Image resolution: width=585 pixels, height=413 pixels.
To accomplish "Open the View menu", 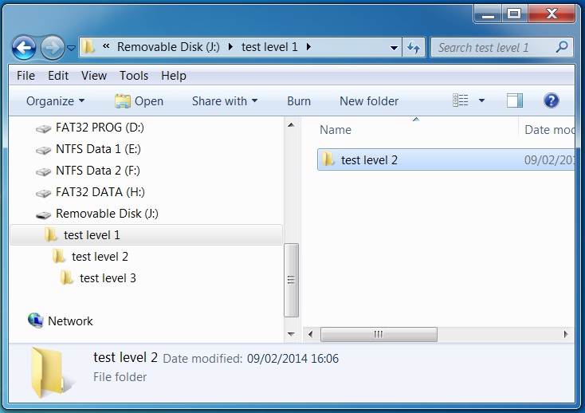I will point(94,76).
